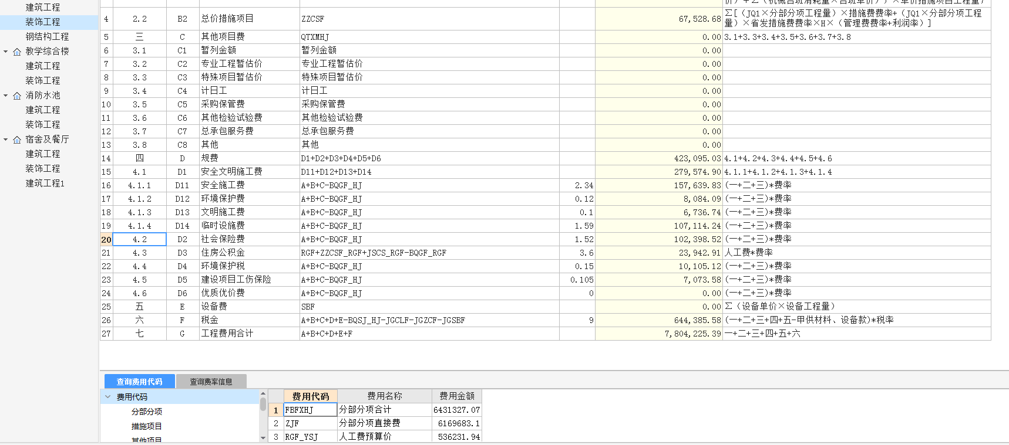This screenshot has height=445, width=1009.
Task: Open 宿舍及餐厅 in the project tree
Action: (x=47, y=140)
